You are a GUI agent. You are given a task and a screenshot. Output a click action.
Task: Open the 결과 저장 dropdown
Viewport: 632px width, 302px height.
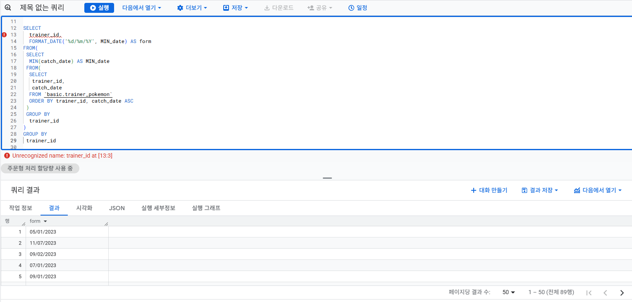click(540, 190)
